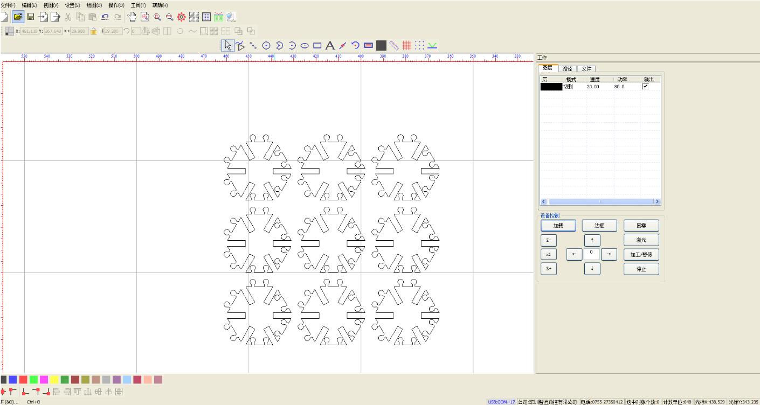Screen dimensions: 760x405
Task: Click the Open file folder icon
Action: (x=18, y=17)
